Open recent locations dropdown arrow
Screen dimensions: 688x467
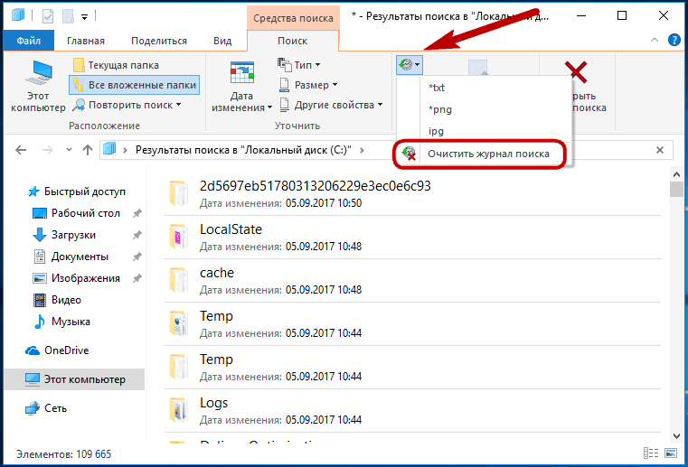(x=69, y=150)
